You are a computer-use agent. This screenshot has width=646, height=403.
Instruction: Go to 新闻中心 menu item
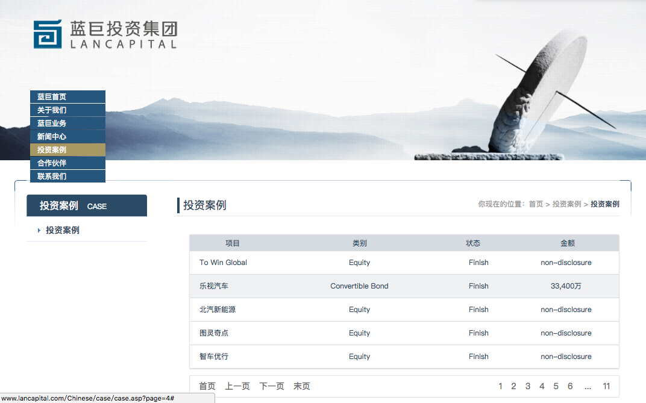[x=52, y=137]
